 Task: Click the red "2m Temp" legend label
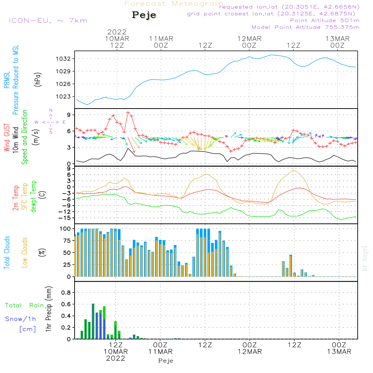tap(15, 198)
